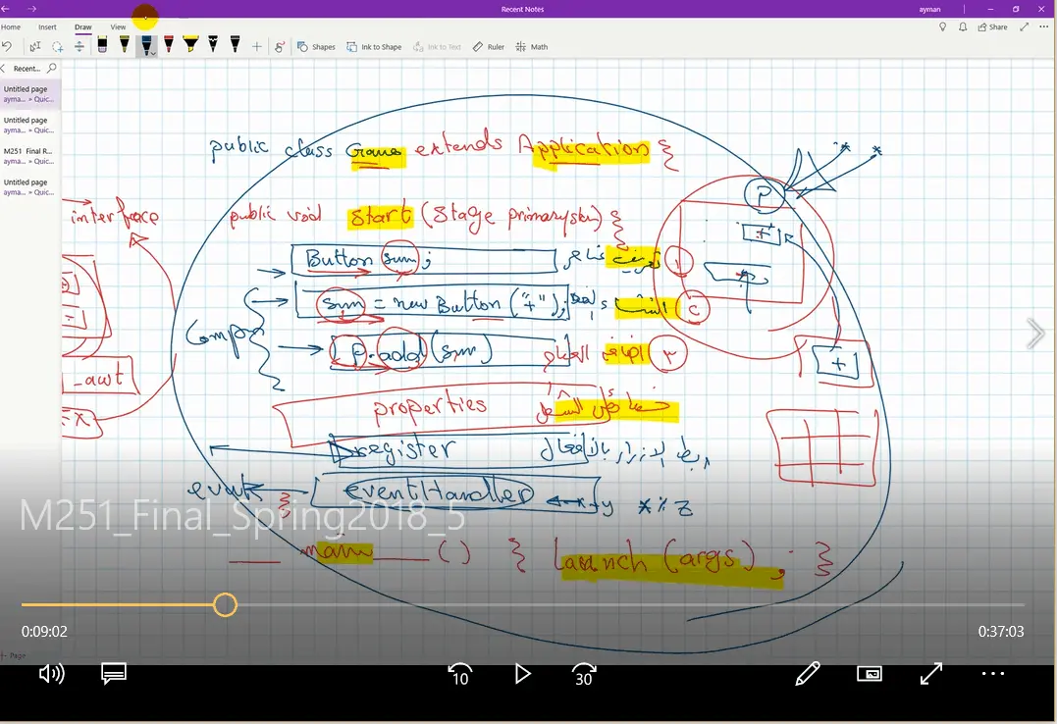Open OneNote's more options ellipsis menu

pos(1044,26)
